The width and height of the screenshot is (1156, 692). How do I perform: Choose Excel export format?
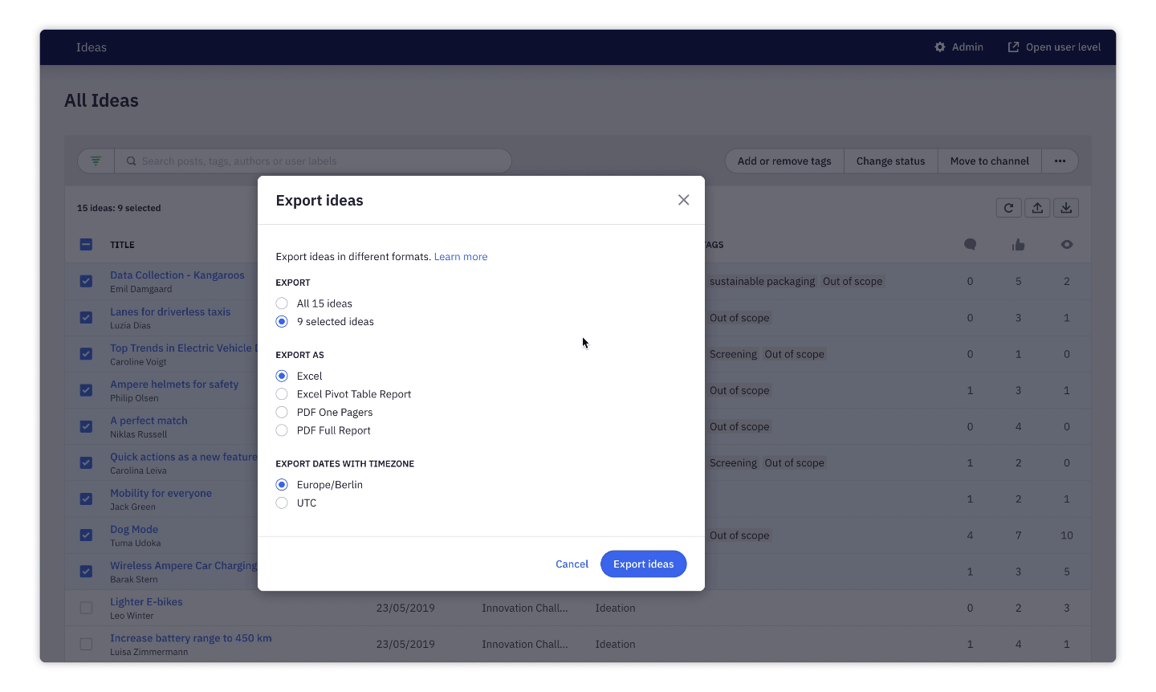tap(282, 376)
